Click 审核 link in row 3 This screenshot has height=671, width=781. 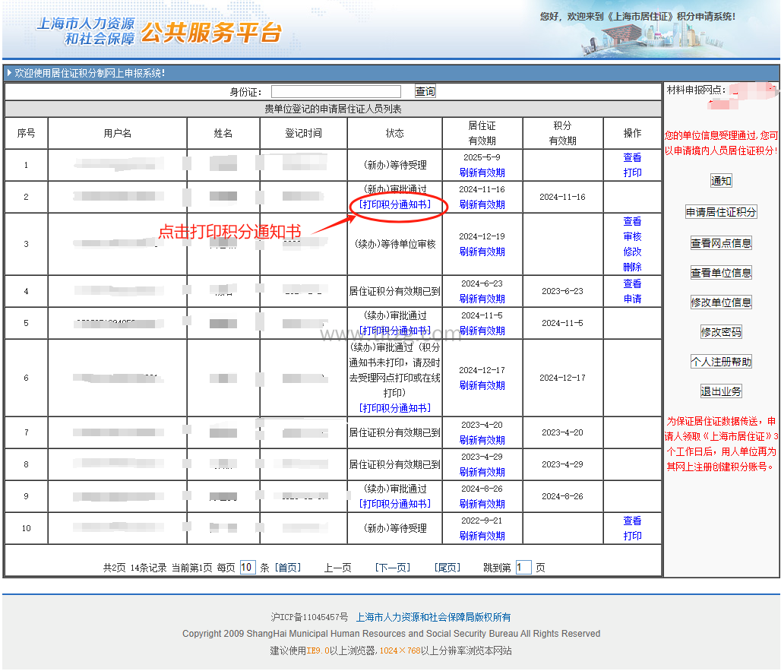pyautogui.click(x=632, y=236)
